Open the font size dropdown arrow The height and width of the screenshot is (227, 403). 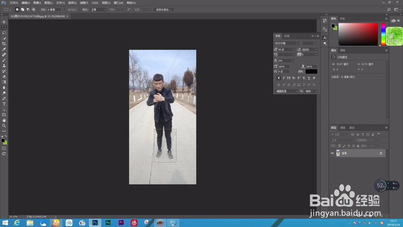(x=294, y=49)
